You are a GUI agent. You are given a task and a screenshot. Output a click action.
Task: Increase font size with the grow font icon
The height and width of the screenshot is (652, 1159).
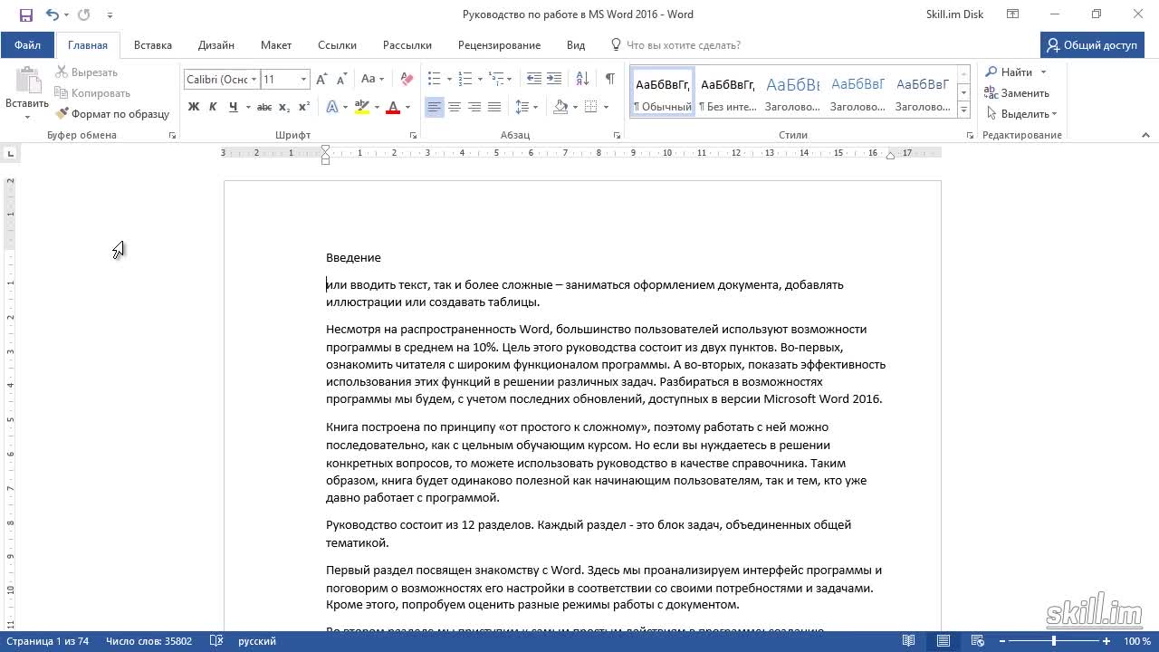coord(321,80)
